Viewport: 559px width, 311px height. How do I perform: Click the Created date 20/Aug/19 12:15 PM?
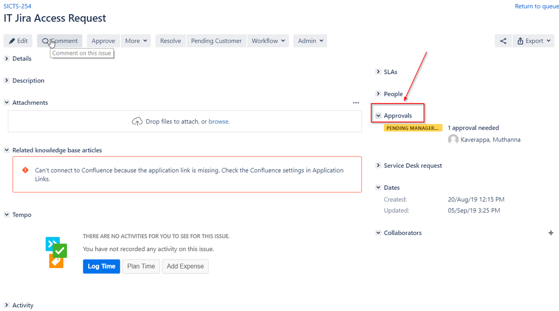(x=476, y=200)
